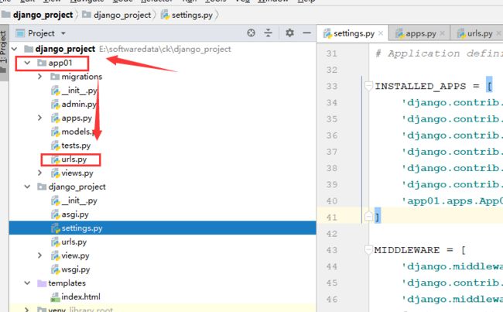The width and height of the screenshot is (503, 312).
Task: Click settings.py in the breadcrumb bar
Action: [187, 15]
